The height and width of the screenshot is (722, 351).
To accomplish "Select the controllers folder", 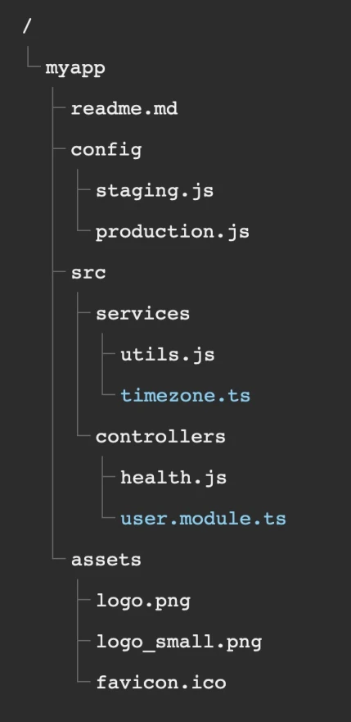I will click(160, 437).
